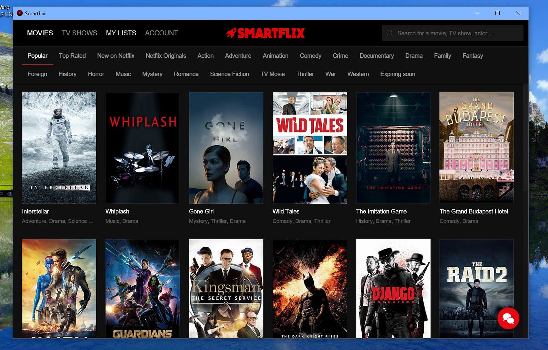Screen dimensions: 548x350
Task: Maximize the Smartflix window
Action: [497, 13]
